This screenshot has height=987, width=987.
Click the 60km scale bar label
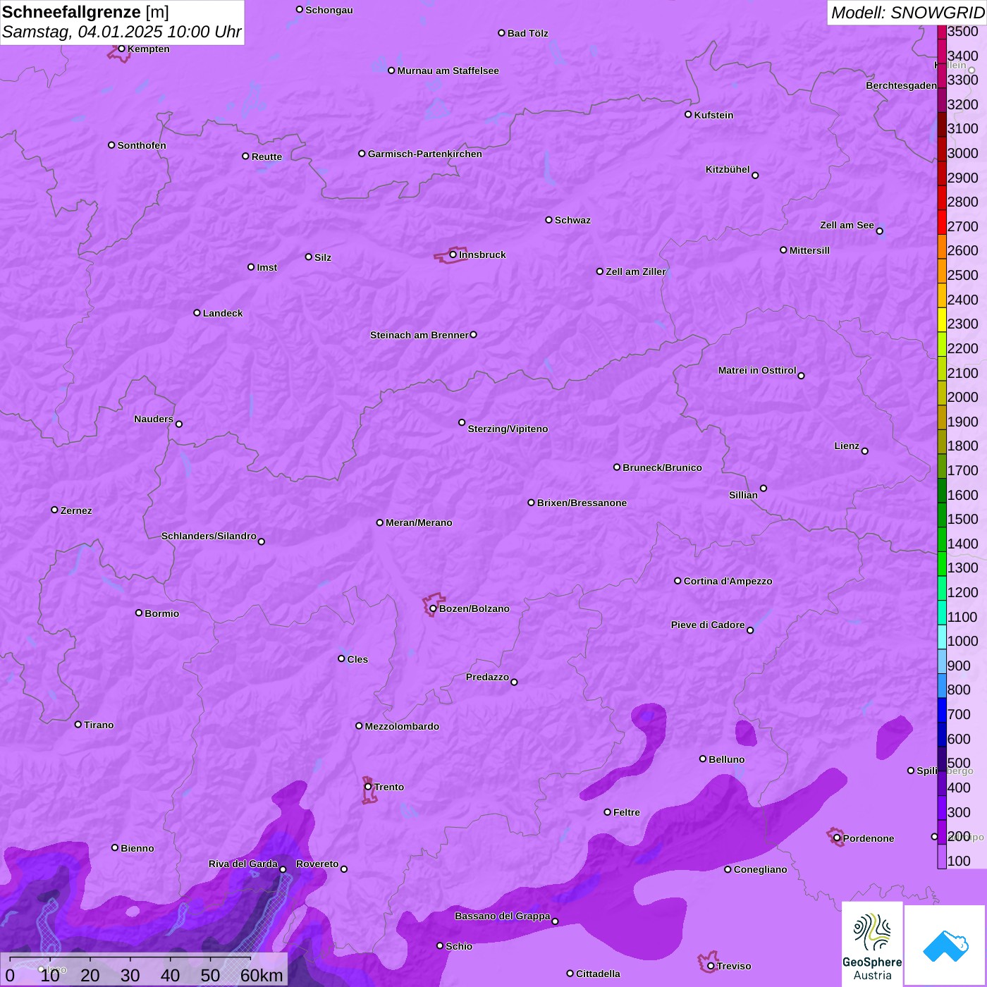[x=262, y=975]
